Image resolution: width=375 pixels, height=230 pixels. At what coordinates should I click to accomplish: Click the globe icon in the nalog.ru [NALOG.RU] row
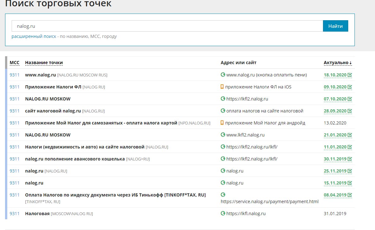[x=223, y=171]
